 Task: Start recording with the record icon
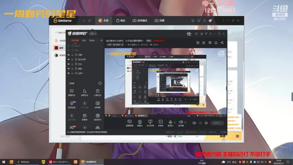click(x=194, y=123)
